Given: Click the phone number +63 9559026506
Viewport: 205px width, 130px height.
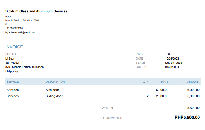Looking at the screenshot, I should click(x=14, y=28).
